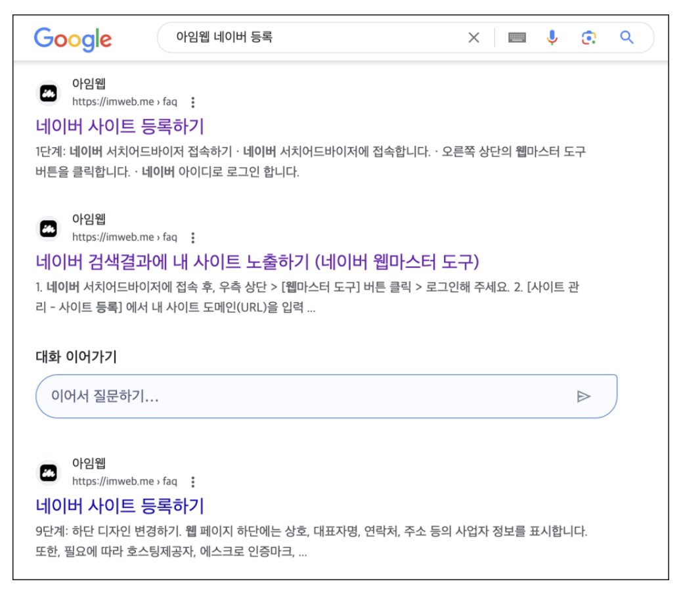Open first 아임웹 result favicon
This screenshot has height=594, width=679.
pyautogui.click(x=49, y=93)
